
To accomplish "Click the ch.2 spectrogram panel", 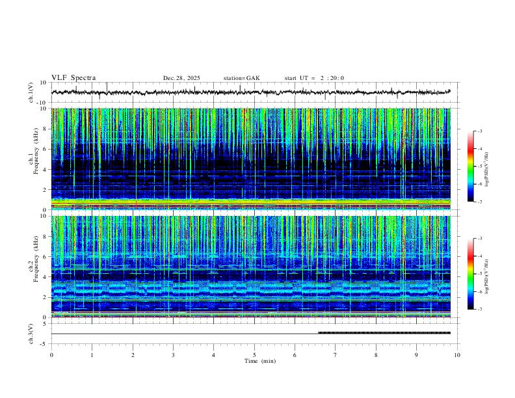I will point(251,267).
